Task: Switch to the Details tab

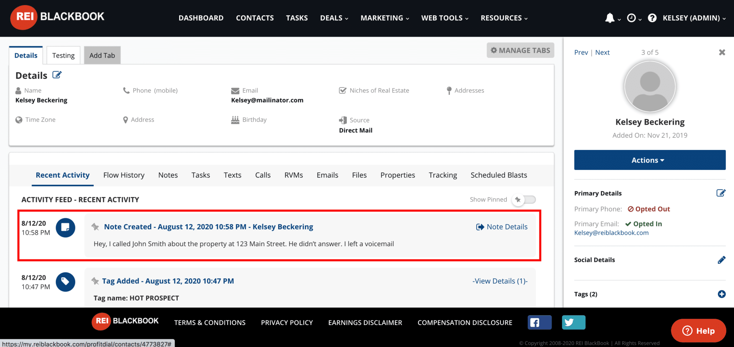Action: (x=26, y=55)
